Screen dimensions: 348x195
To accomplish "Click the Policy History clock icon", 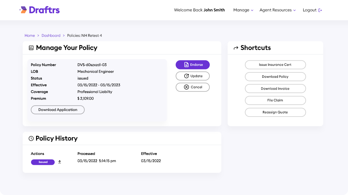I will [31, 138].
